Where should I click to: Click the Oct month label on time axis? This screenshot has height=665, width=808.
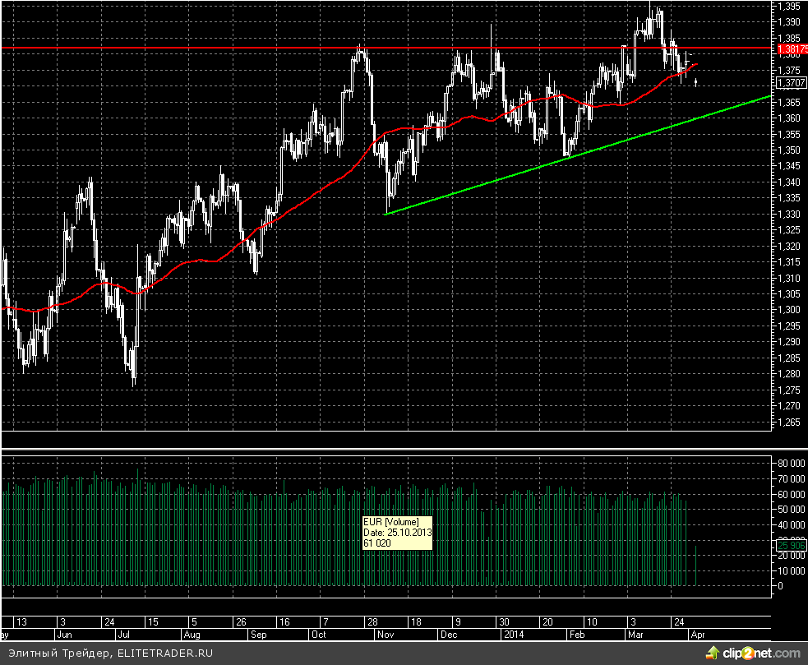[319, 635]
